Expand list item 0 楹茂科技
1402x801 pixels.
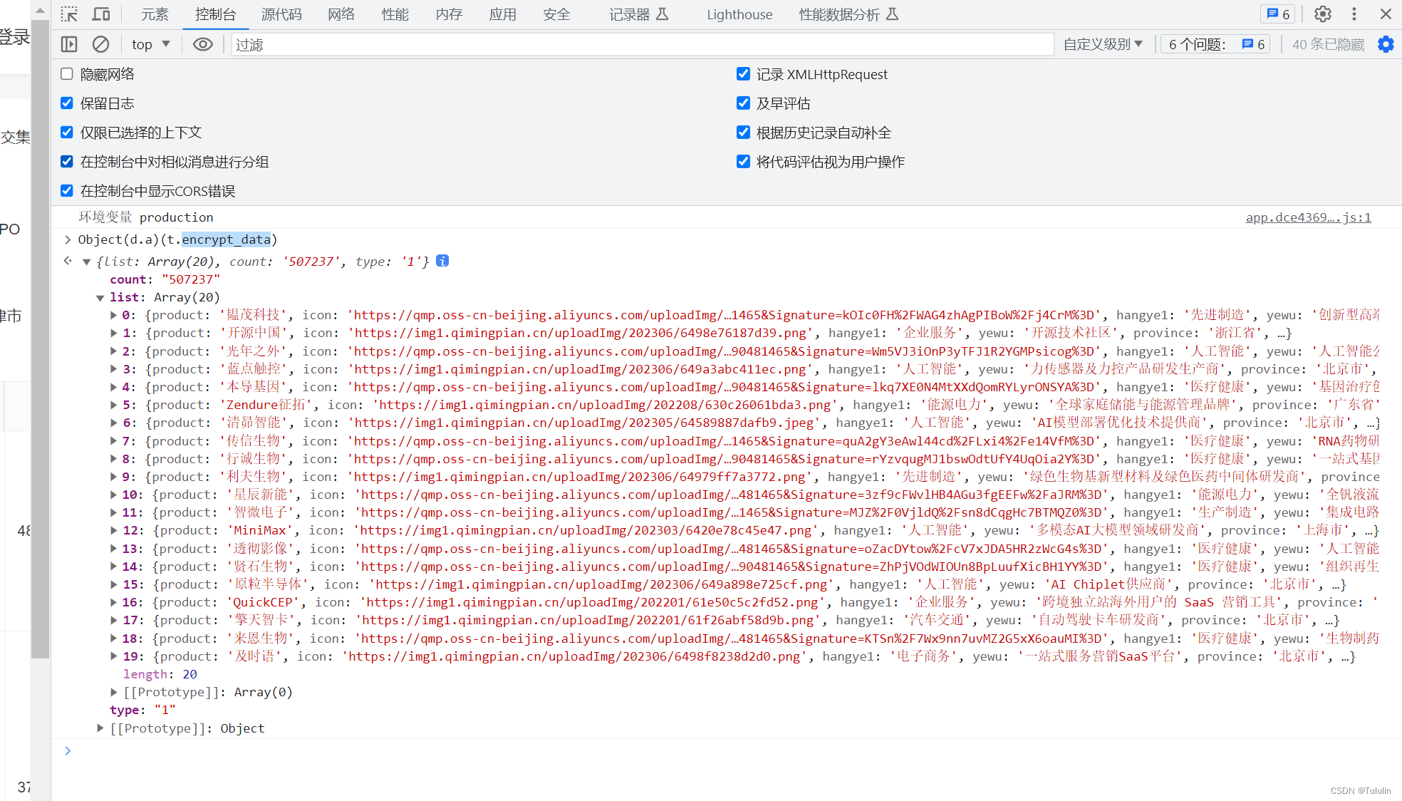(x=113, y=315)
